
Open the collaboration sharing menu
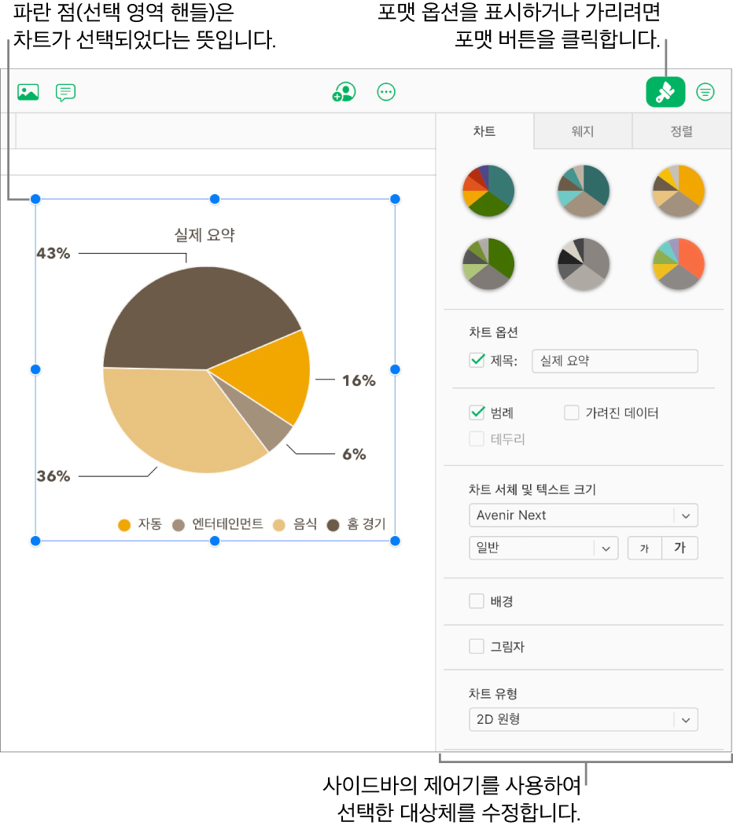pos(344,92)
